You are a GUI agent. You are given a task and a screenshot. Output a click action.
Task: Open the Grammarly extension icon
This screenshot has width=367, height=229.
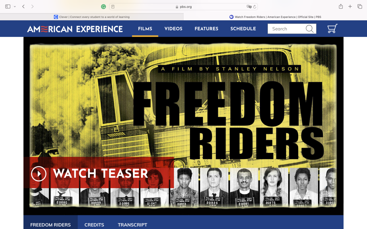pos(104,7)
